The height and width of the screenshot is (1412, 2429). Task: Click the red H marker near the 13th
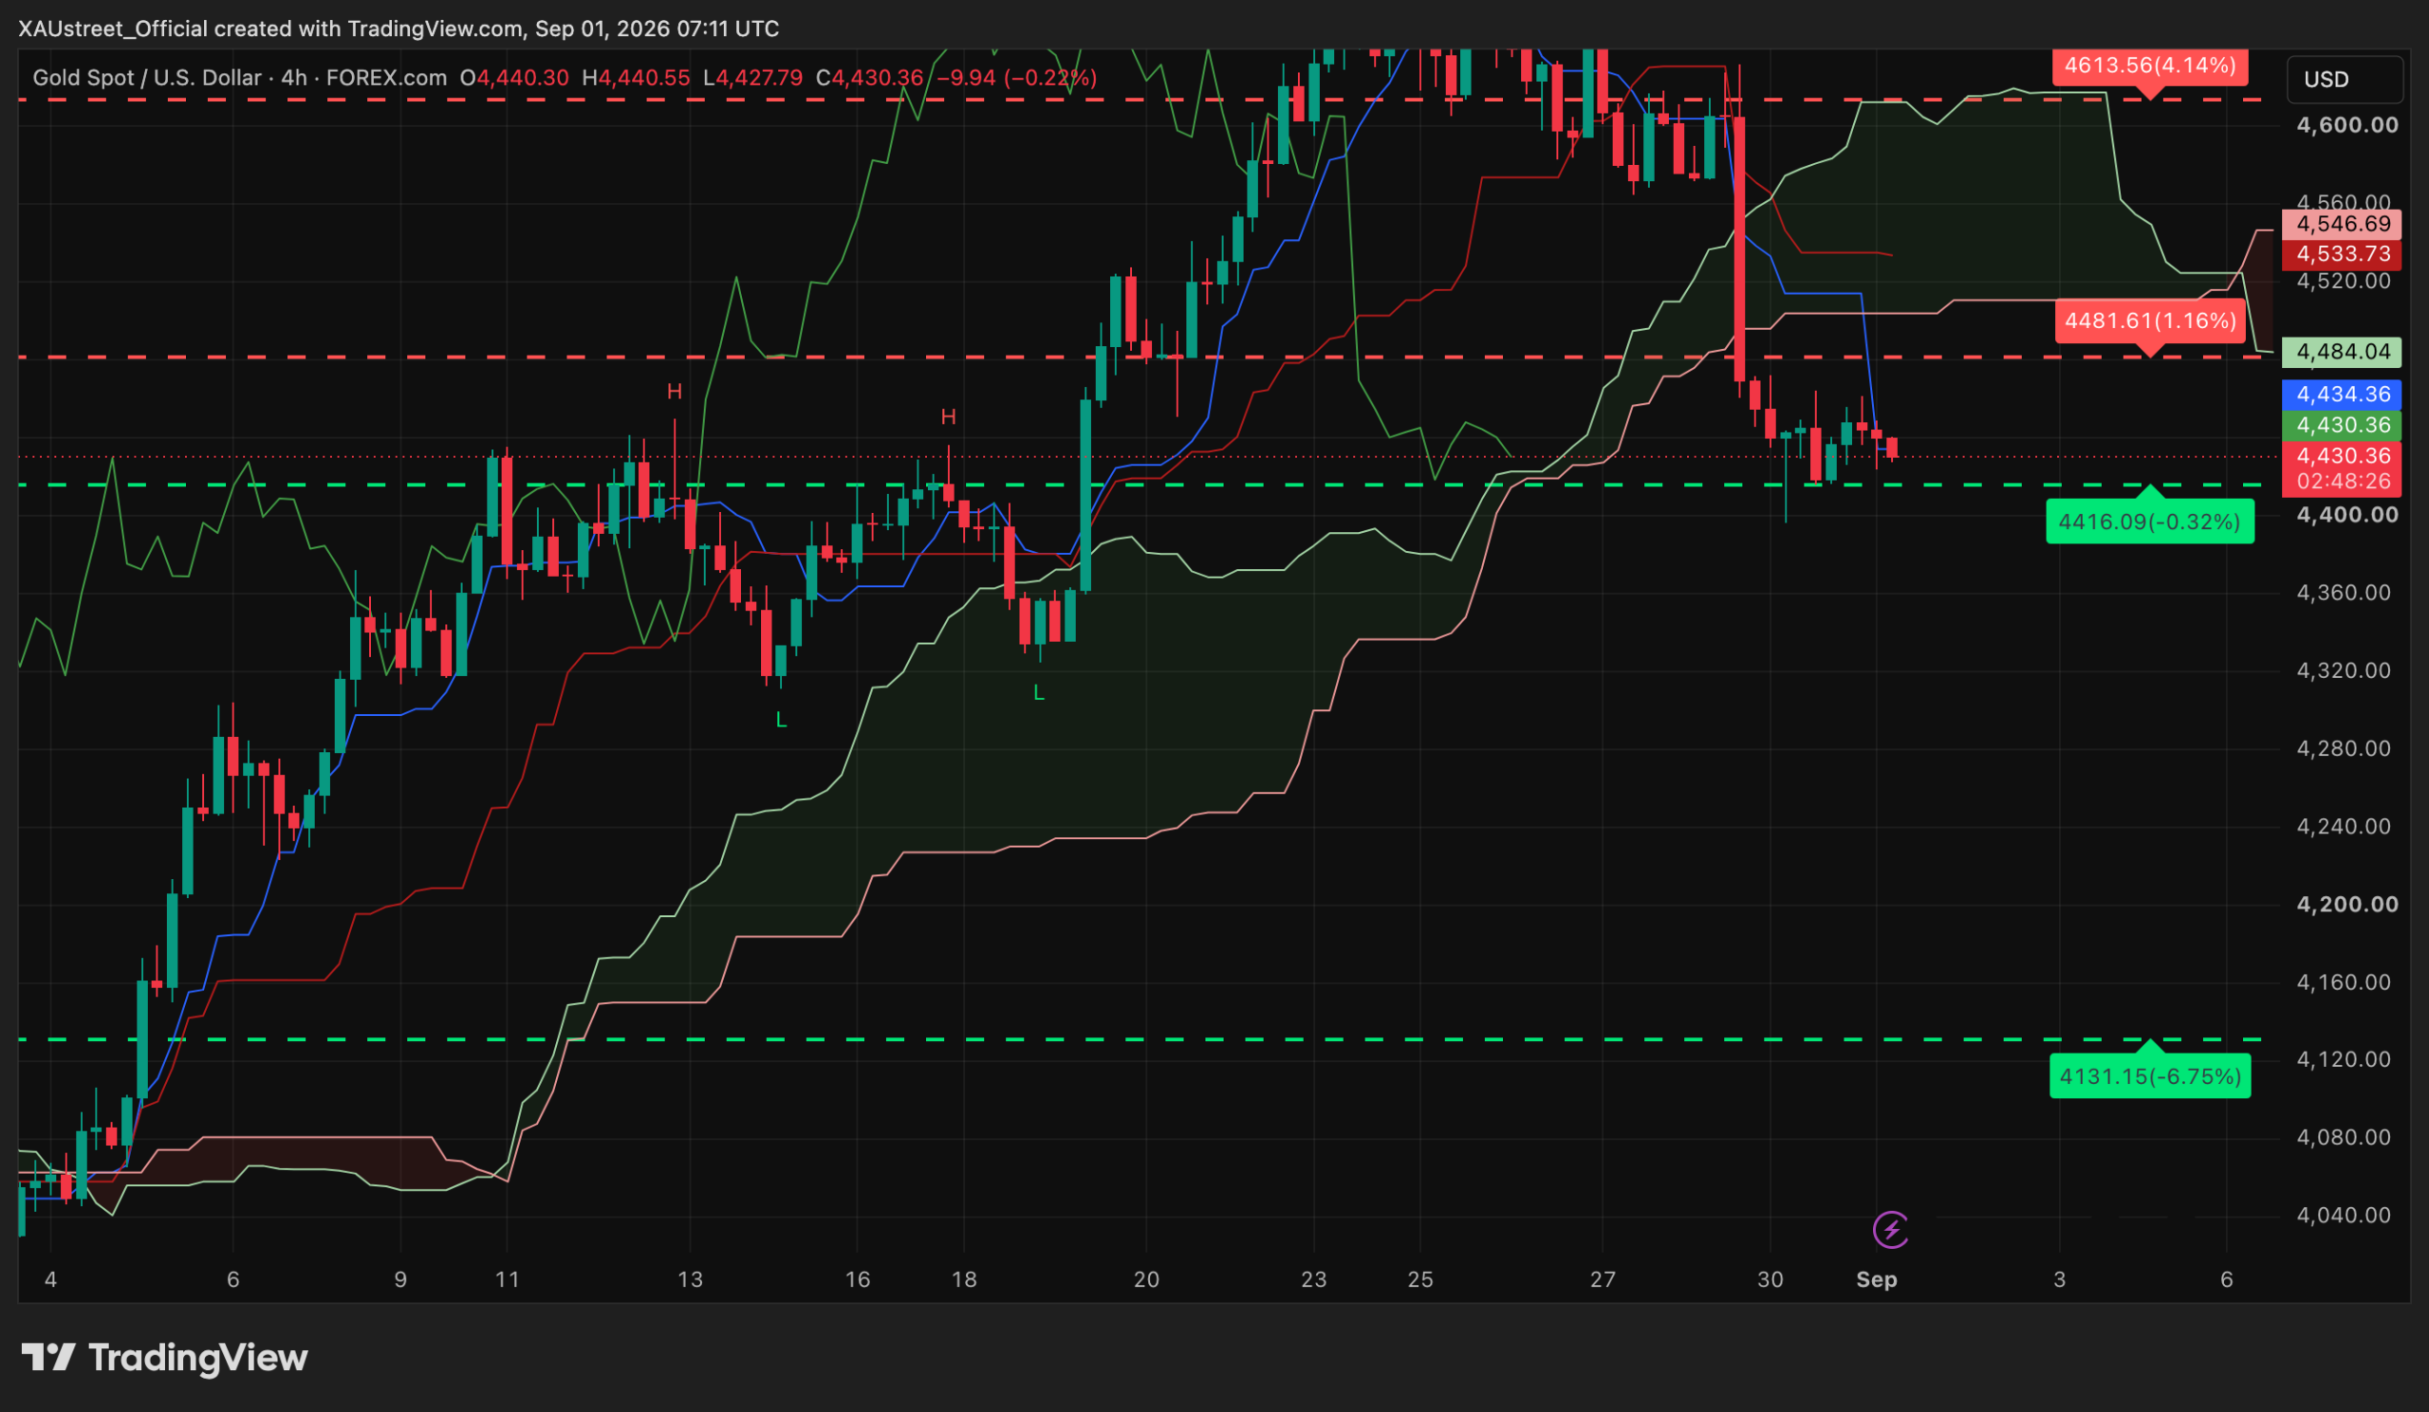pyautogui.click(x=675, y=391)
